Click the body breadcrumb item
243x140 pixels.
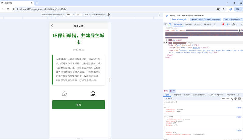coord(172,91)
